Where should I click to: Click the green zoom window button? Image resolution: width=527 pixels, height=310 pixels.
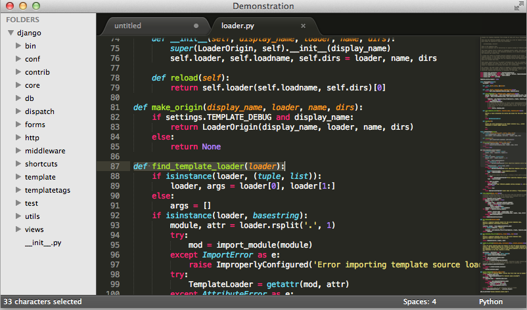(x=36, y=6)
